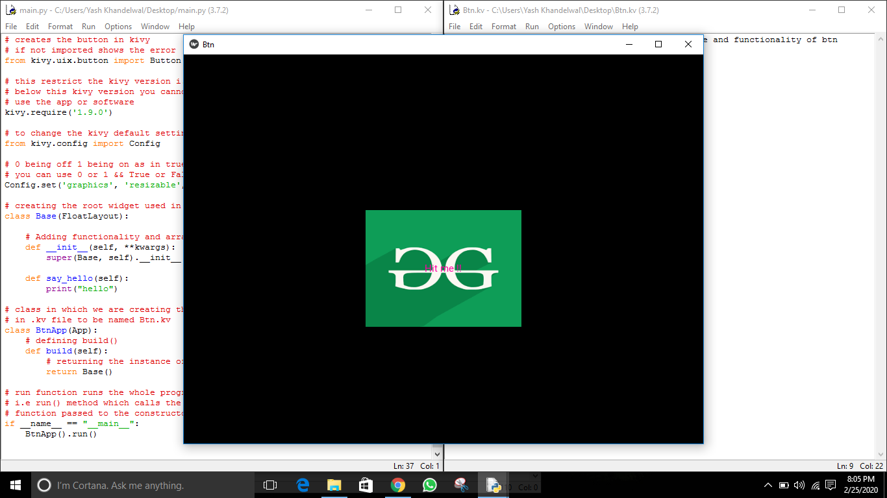The width and height of the screenshot is (887, 498).
Task: Open Google Chrome from taskbar
Action: (398, 485)
